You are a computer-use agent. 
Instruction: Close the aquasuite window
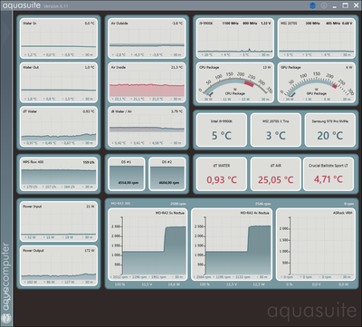(x=356, y=5)
